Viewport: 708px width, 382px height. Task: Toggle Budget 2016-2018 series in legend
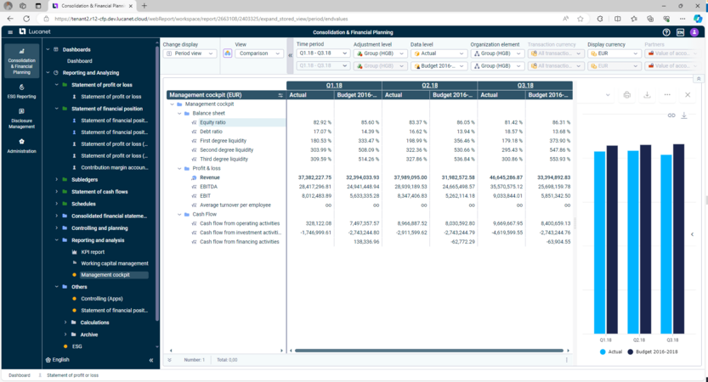pyautogui.click(x=653, y=351)
